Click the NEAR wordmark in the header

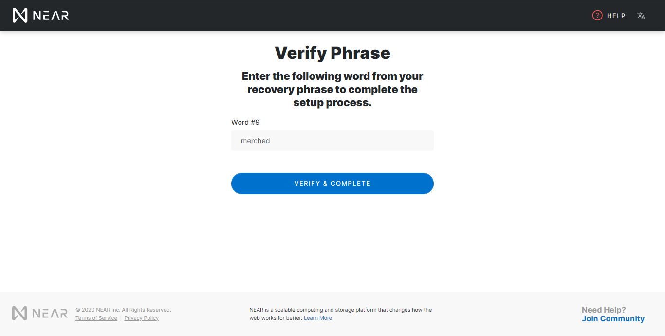click(x=51, y=16)
